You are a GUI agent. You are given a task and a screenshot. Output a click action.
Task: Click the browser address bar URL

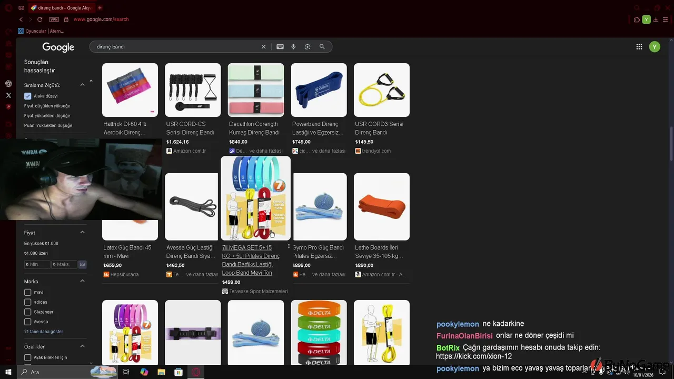(101, 19)
